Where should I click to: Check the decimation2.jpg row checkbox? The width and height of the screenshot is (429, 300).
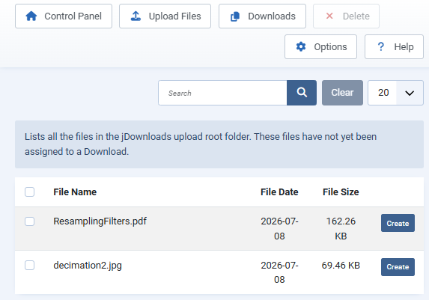29,265
